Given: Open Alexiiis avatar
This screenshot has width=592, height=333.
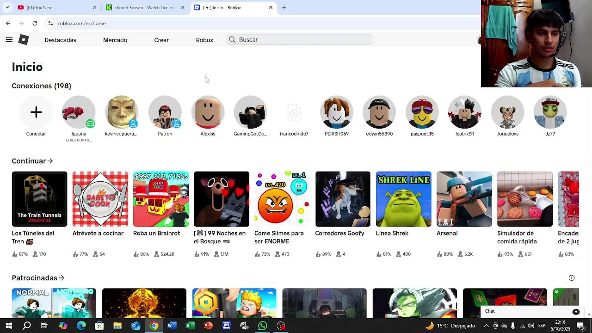Looking at the screenshot, I should (208, 112).
